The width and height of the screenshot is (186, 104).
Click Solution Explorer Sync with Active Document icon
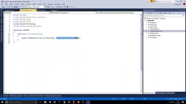[x=159, y=13]
